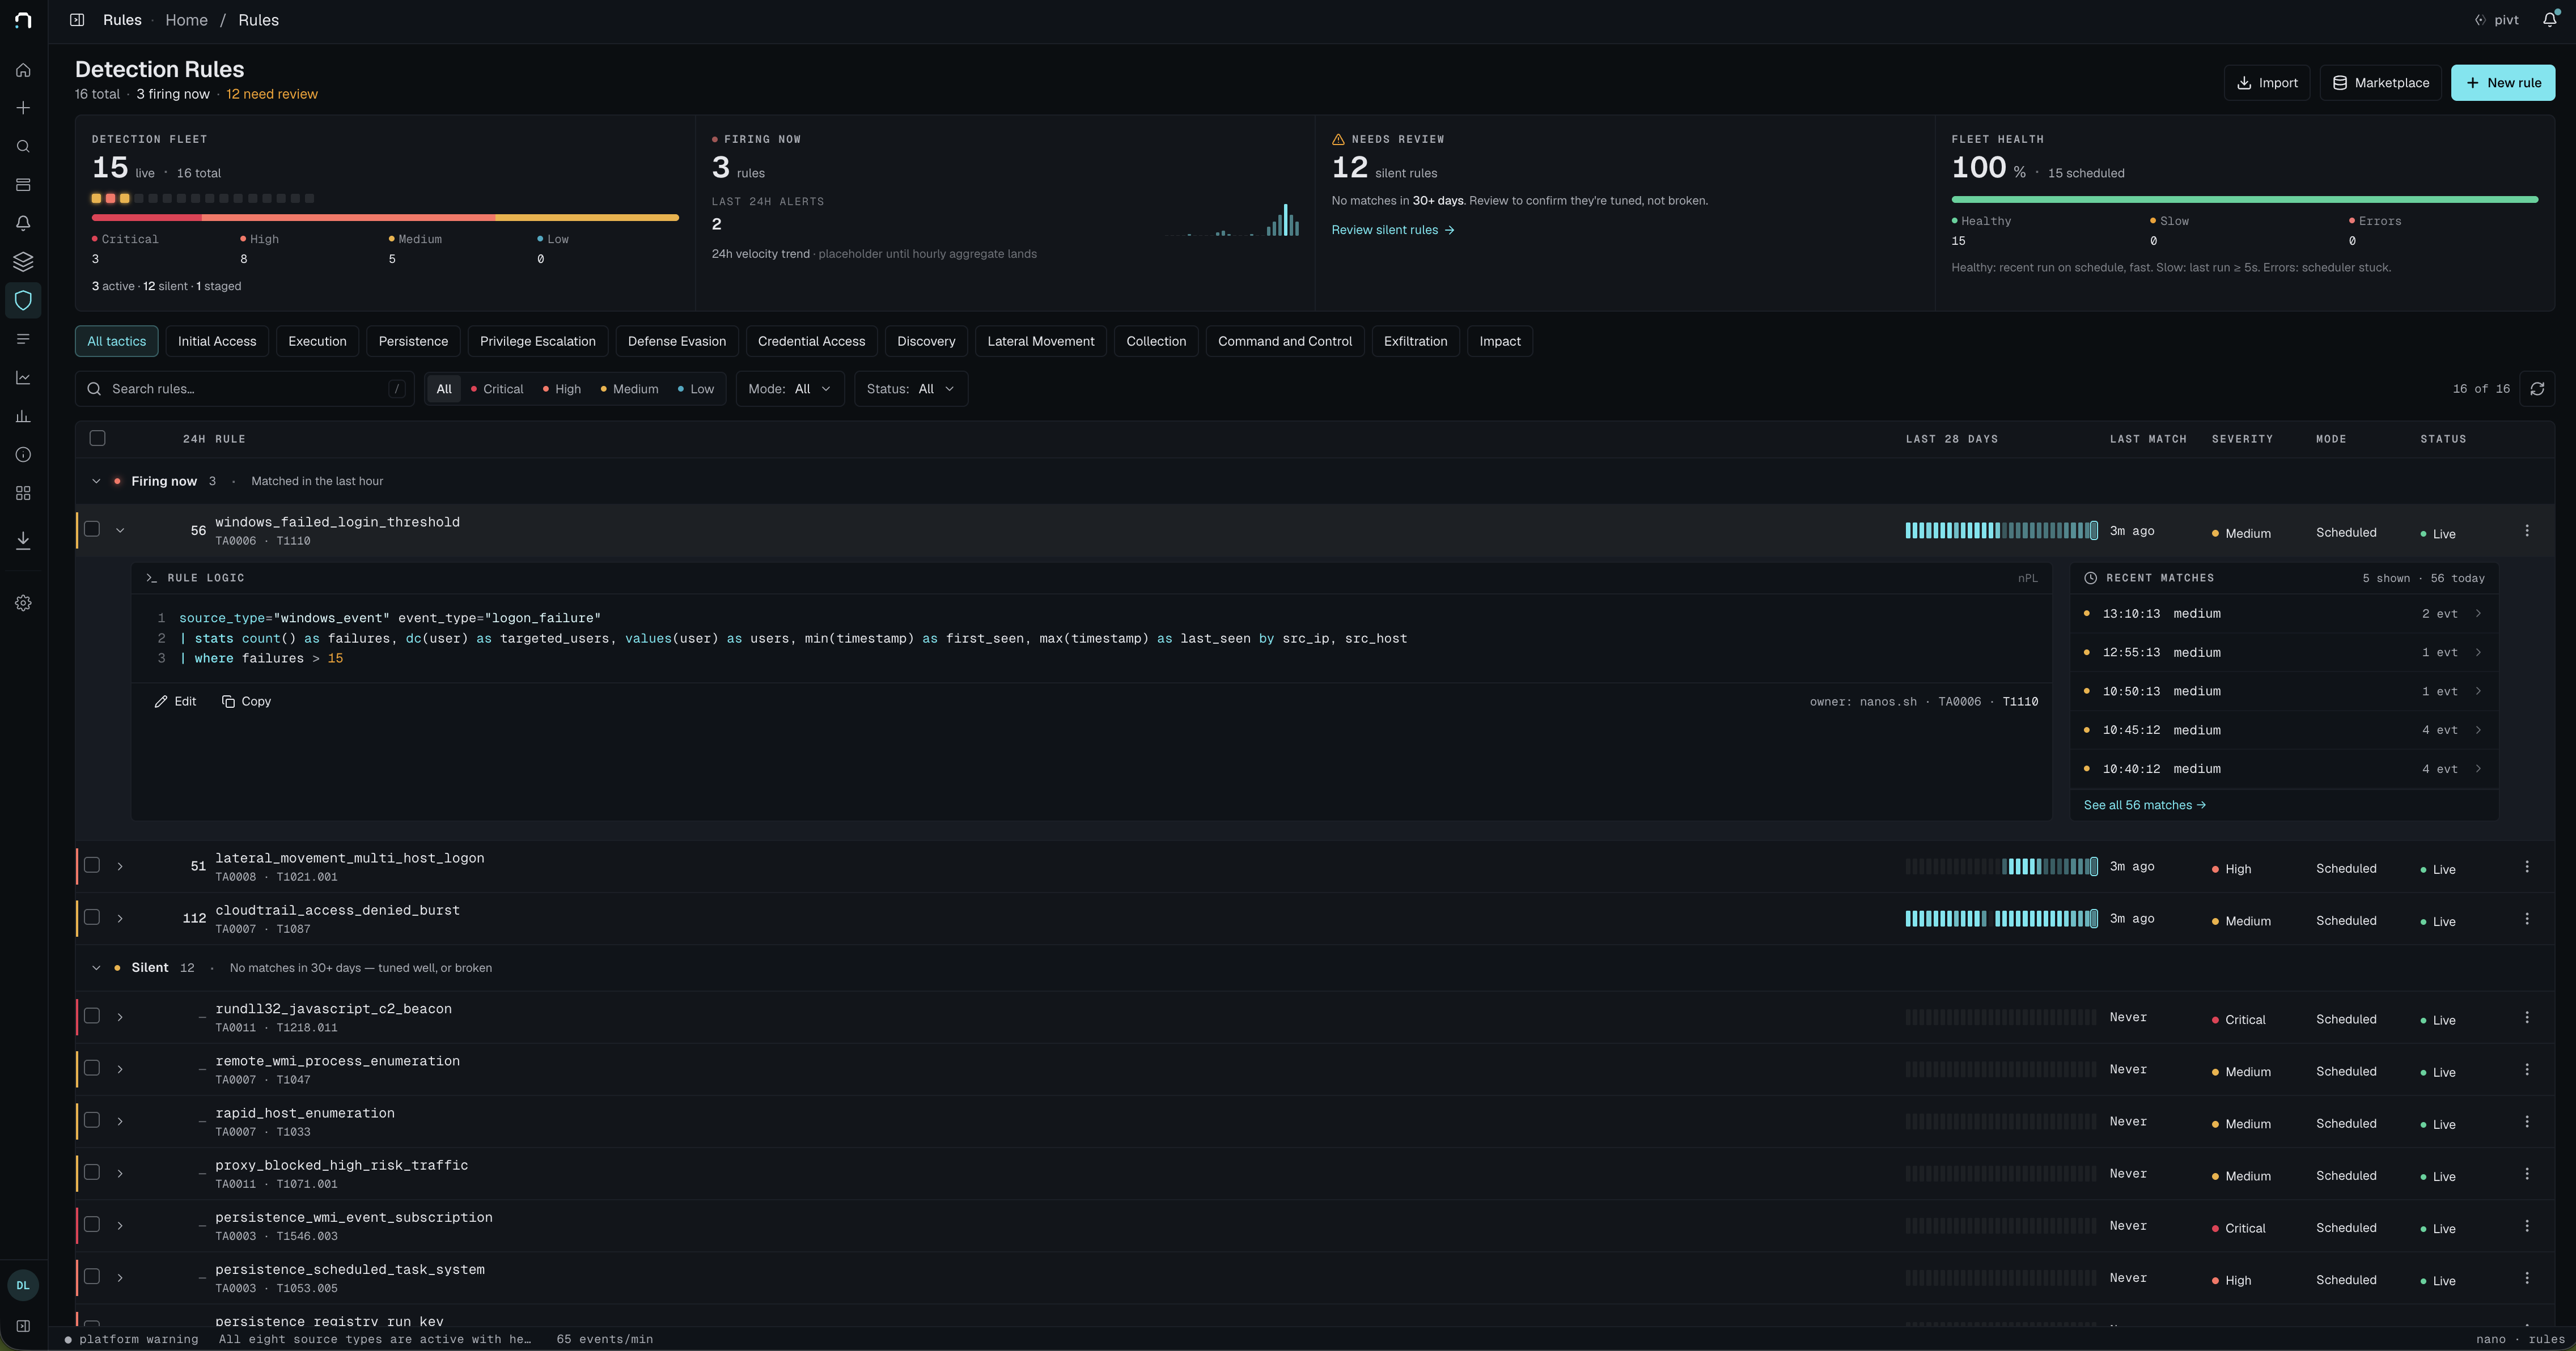This screenshot has width=2576, height=1351.
Task: Open the notifications bell in top bar
Action: [2549, 20]
